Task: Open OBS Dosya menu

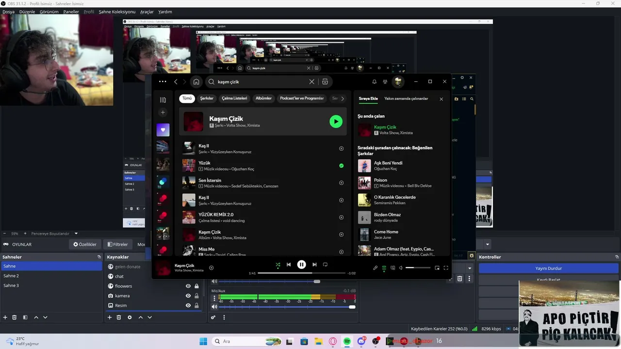Action: [8, 12]
